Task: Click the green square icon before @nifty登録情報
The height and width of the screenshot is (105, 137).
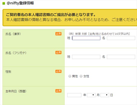Action: [x=4, y=3]
